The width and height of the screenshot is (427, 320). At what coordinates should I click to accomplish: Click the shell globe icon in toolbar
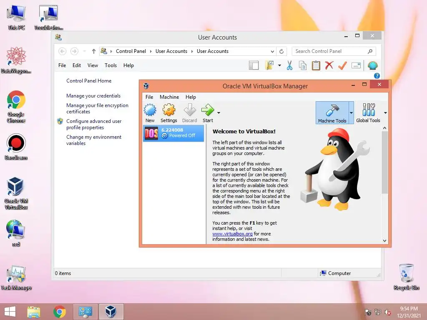pos(372,65)
